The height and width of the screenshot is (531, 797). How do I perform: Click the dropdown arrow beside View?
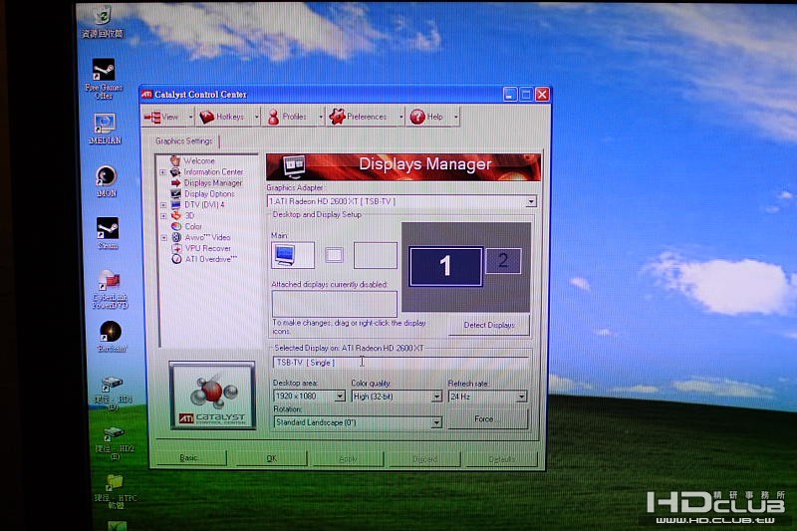click(x=190, y=117)
